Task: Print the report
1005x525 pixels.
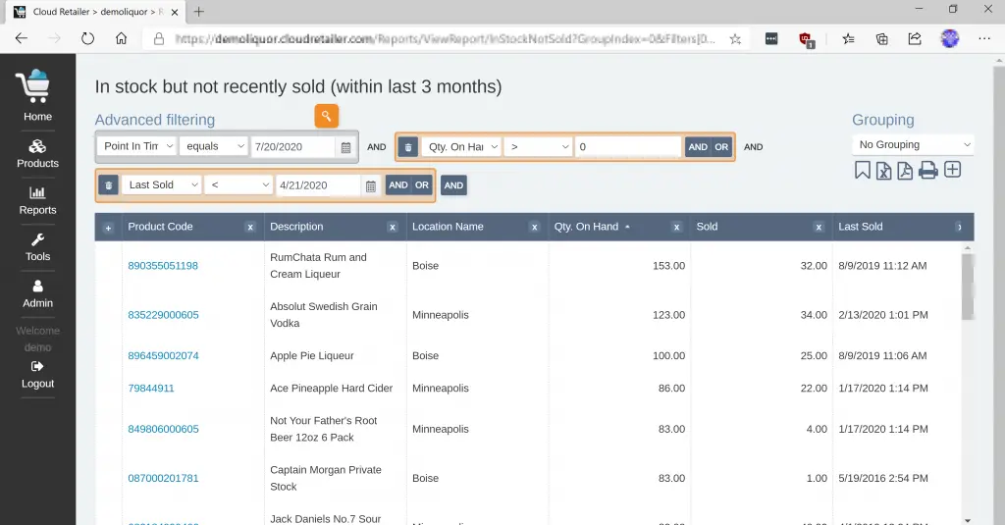Action: tap(927, 170)
